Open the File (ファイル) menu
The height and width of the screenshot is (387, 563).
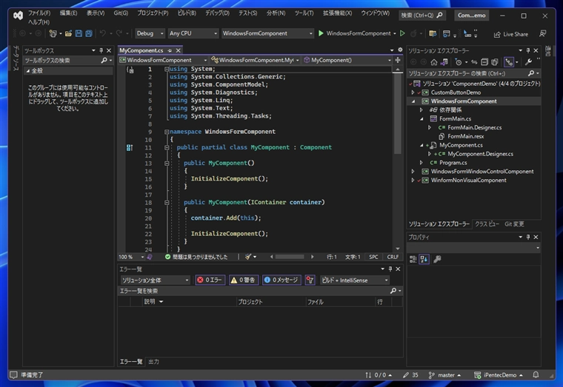39,13
